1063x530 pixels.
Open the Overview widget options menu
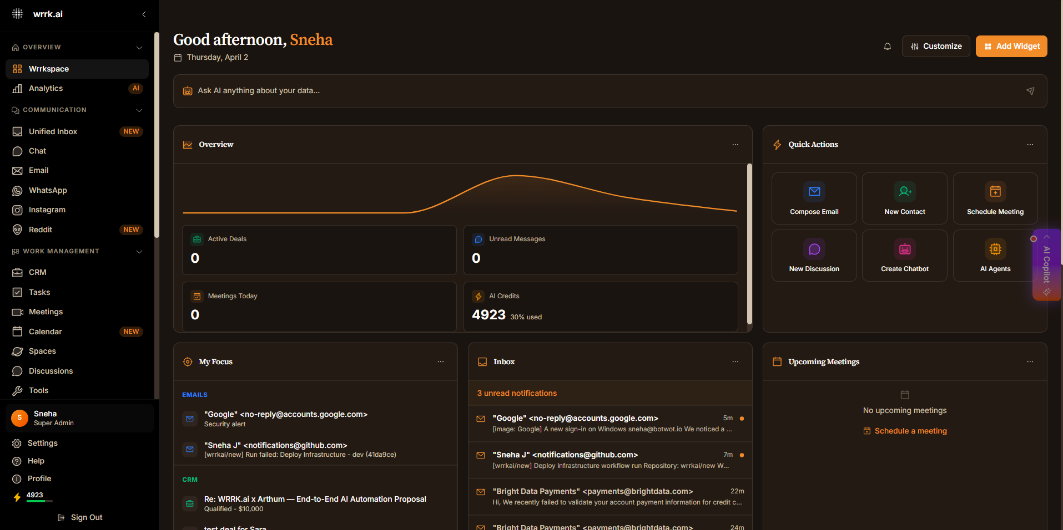[x=735, y=145]
